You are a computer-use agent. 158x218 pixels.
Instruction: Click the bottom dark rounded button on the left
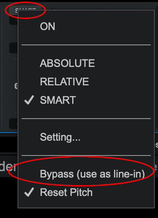(x=13, y=123)
